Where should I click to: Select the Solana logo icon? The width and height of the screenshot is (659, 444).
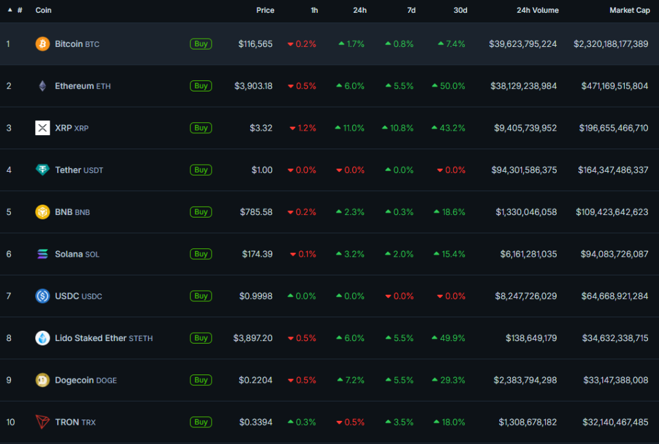click(x=41, y=254)
